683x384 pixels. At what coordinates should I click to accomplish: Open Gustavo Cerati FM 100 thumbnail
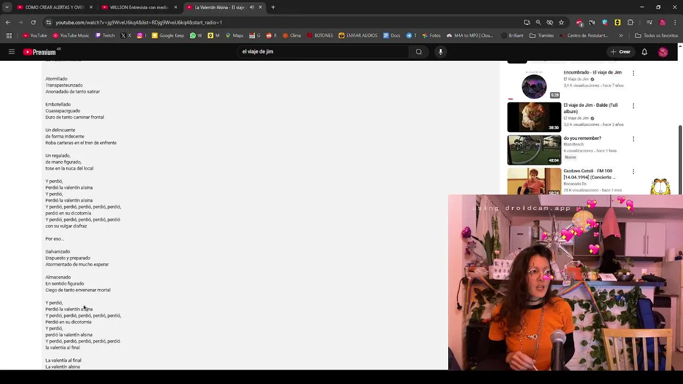534,181
